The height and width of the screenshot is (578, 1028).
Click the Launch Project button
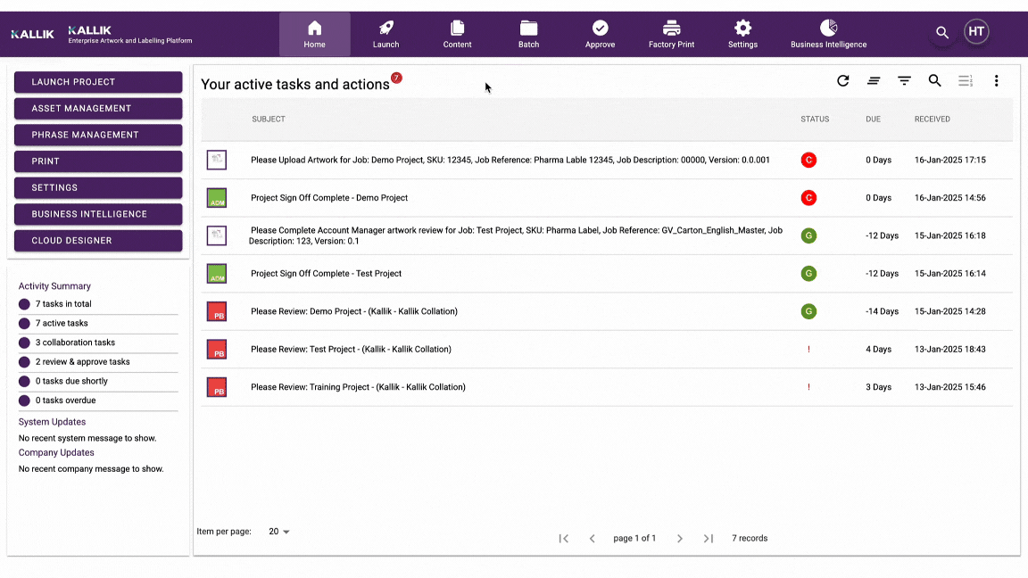[97, 81]
